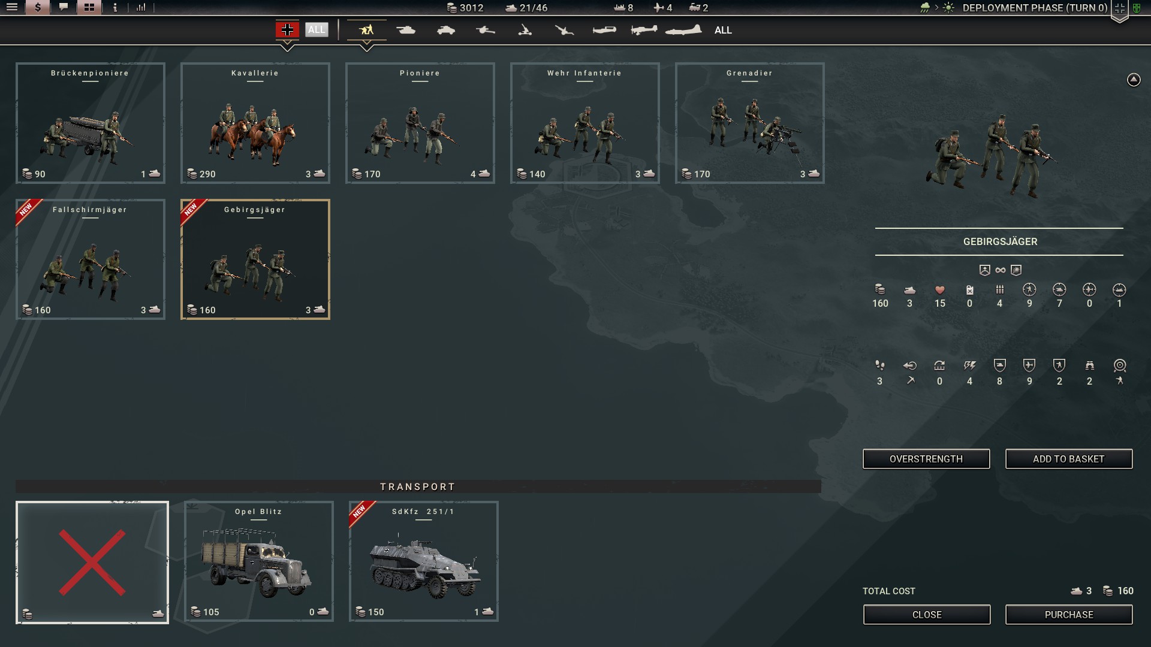Image resolution: width=1151 pixels, height=647 pixels.
Task: Click the top-right scroll up arrow button
Action: click(x=1134, y=78)
